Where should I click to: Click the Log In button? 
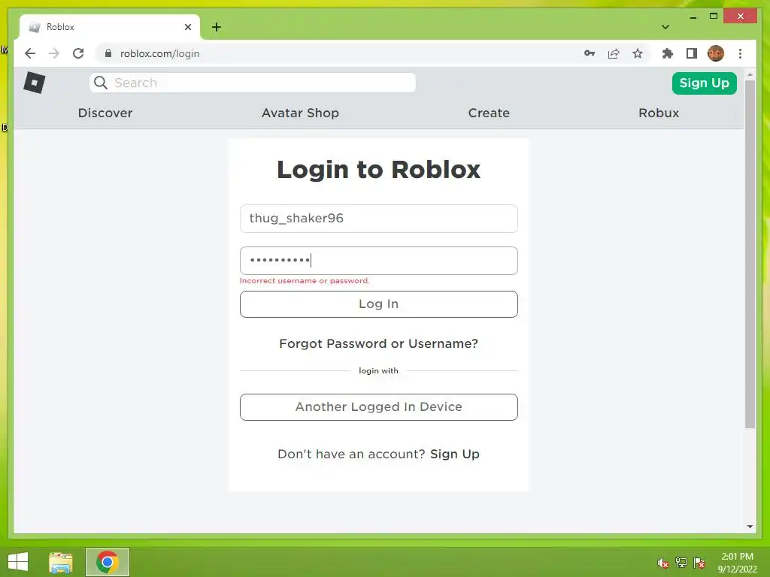[379, 304]
